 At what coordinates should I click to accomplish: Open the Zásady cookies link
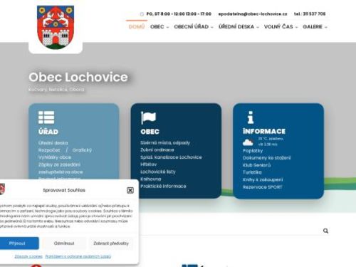[28, 256]
